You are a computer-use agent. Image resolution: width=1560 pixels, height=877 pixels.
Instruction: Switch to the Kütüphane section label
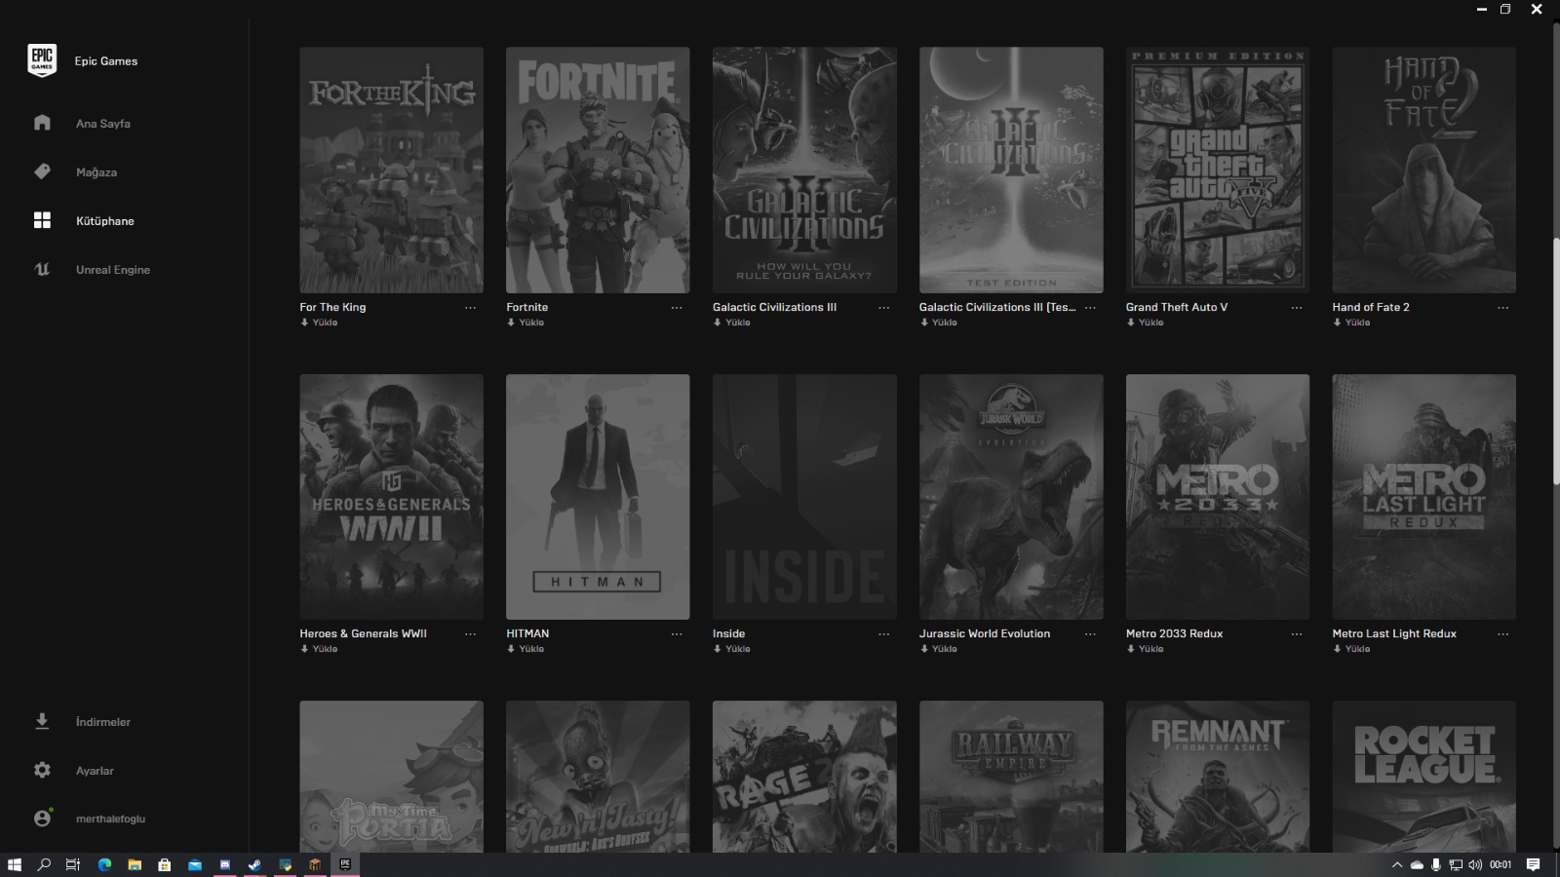pos(105,221)
